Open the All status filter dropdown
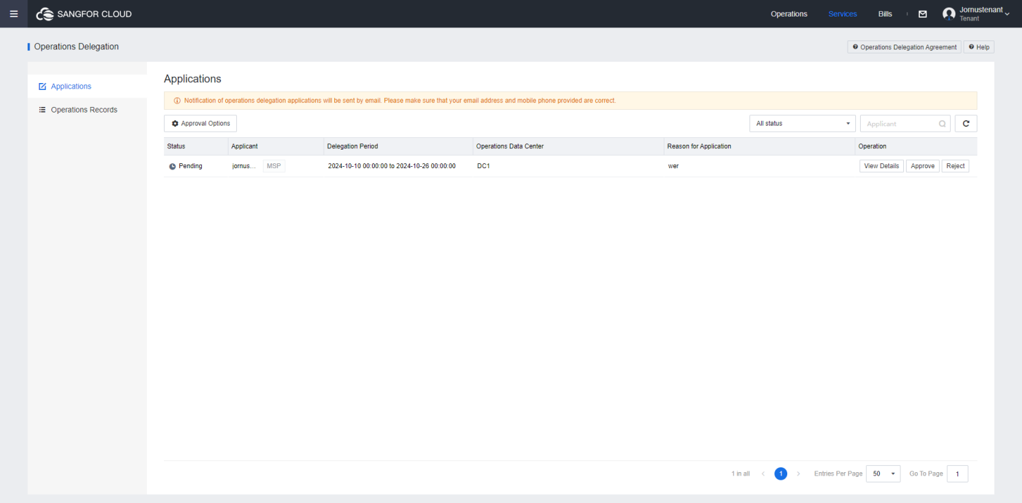Screen dimensions: 1022x503 802,124
